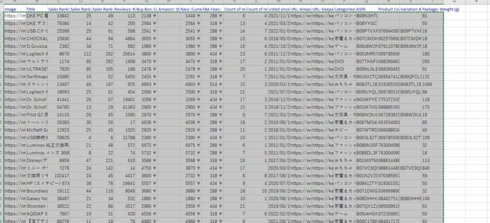
Task: Click the "Variation A" header cell
Action: coord(410,10)
